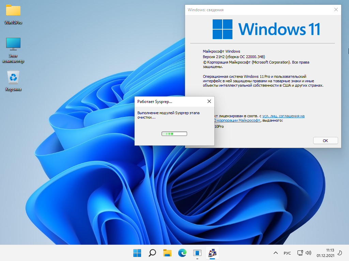
Task: Open the Win10Pro folder on desktop
Action: (x=13, y=14)
